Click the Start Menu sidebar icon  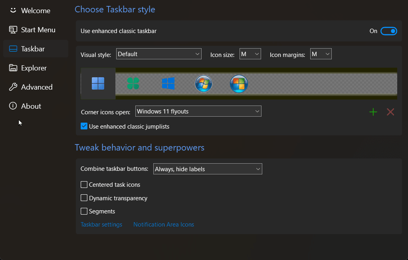[13, 29]
